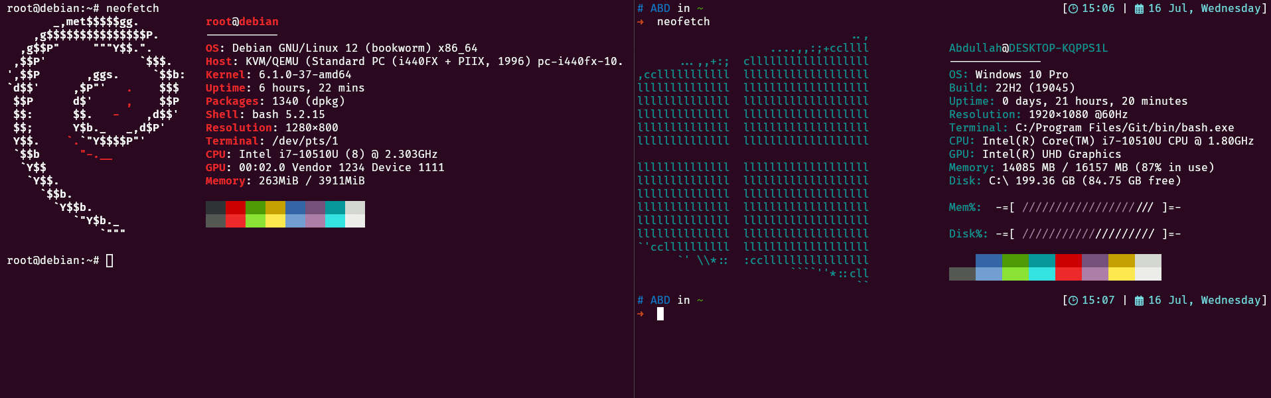The image size is (1271, 398).
Task: Click 'Terminal: C:/Program Files/Git/bin/bash.exe' line
Action: point(1091,128)
